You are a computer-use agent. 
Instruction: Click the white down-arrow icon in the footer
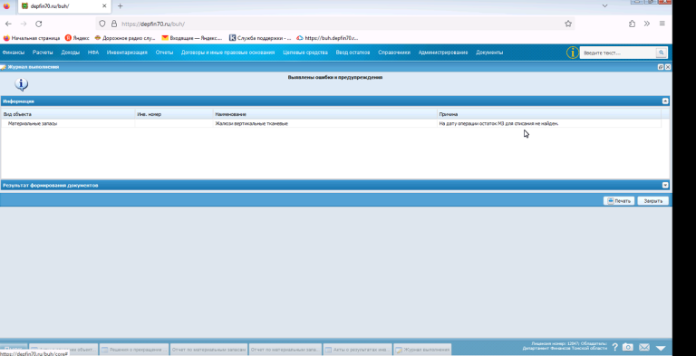click(661, 349)
